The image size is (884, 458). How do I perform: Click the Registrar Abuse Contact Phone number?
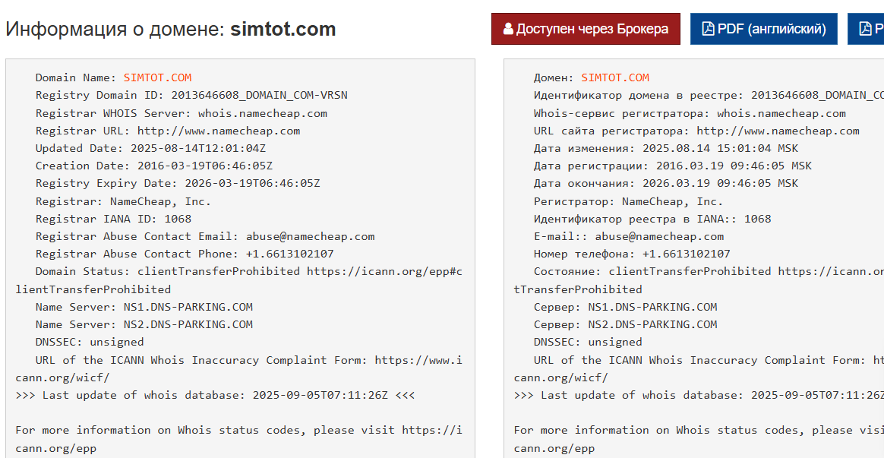coord(289,254)
